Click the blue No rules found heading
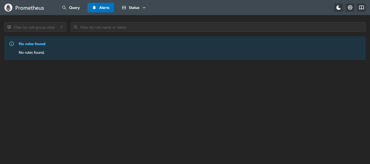This screenshot has height=164, width=370. point(32,44)
